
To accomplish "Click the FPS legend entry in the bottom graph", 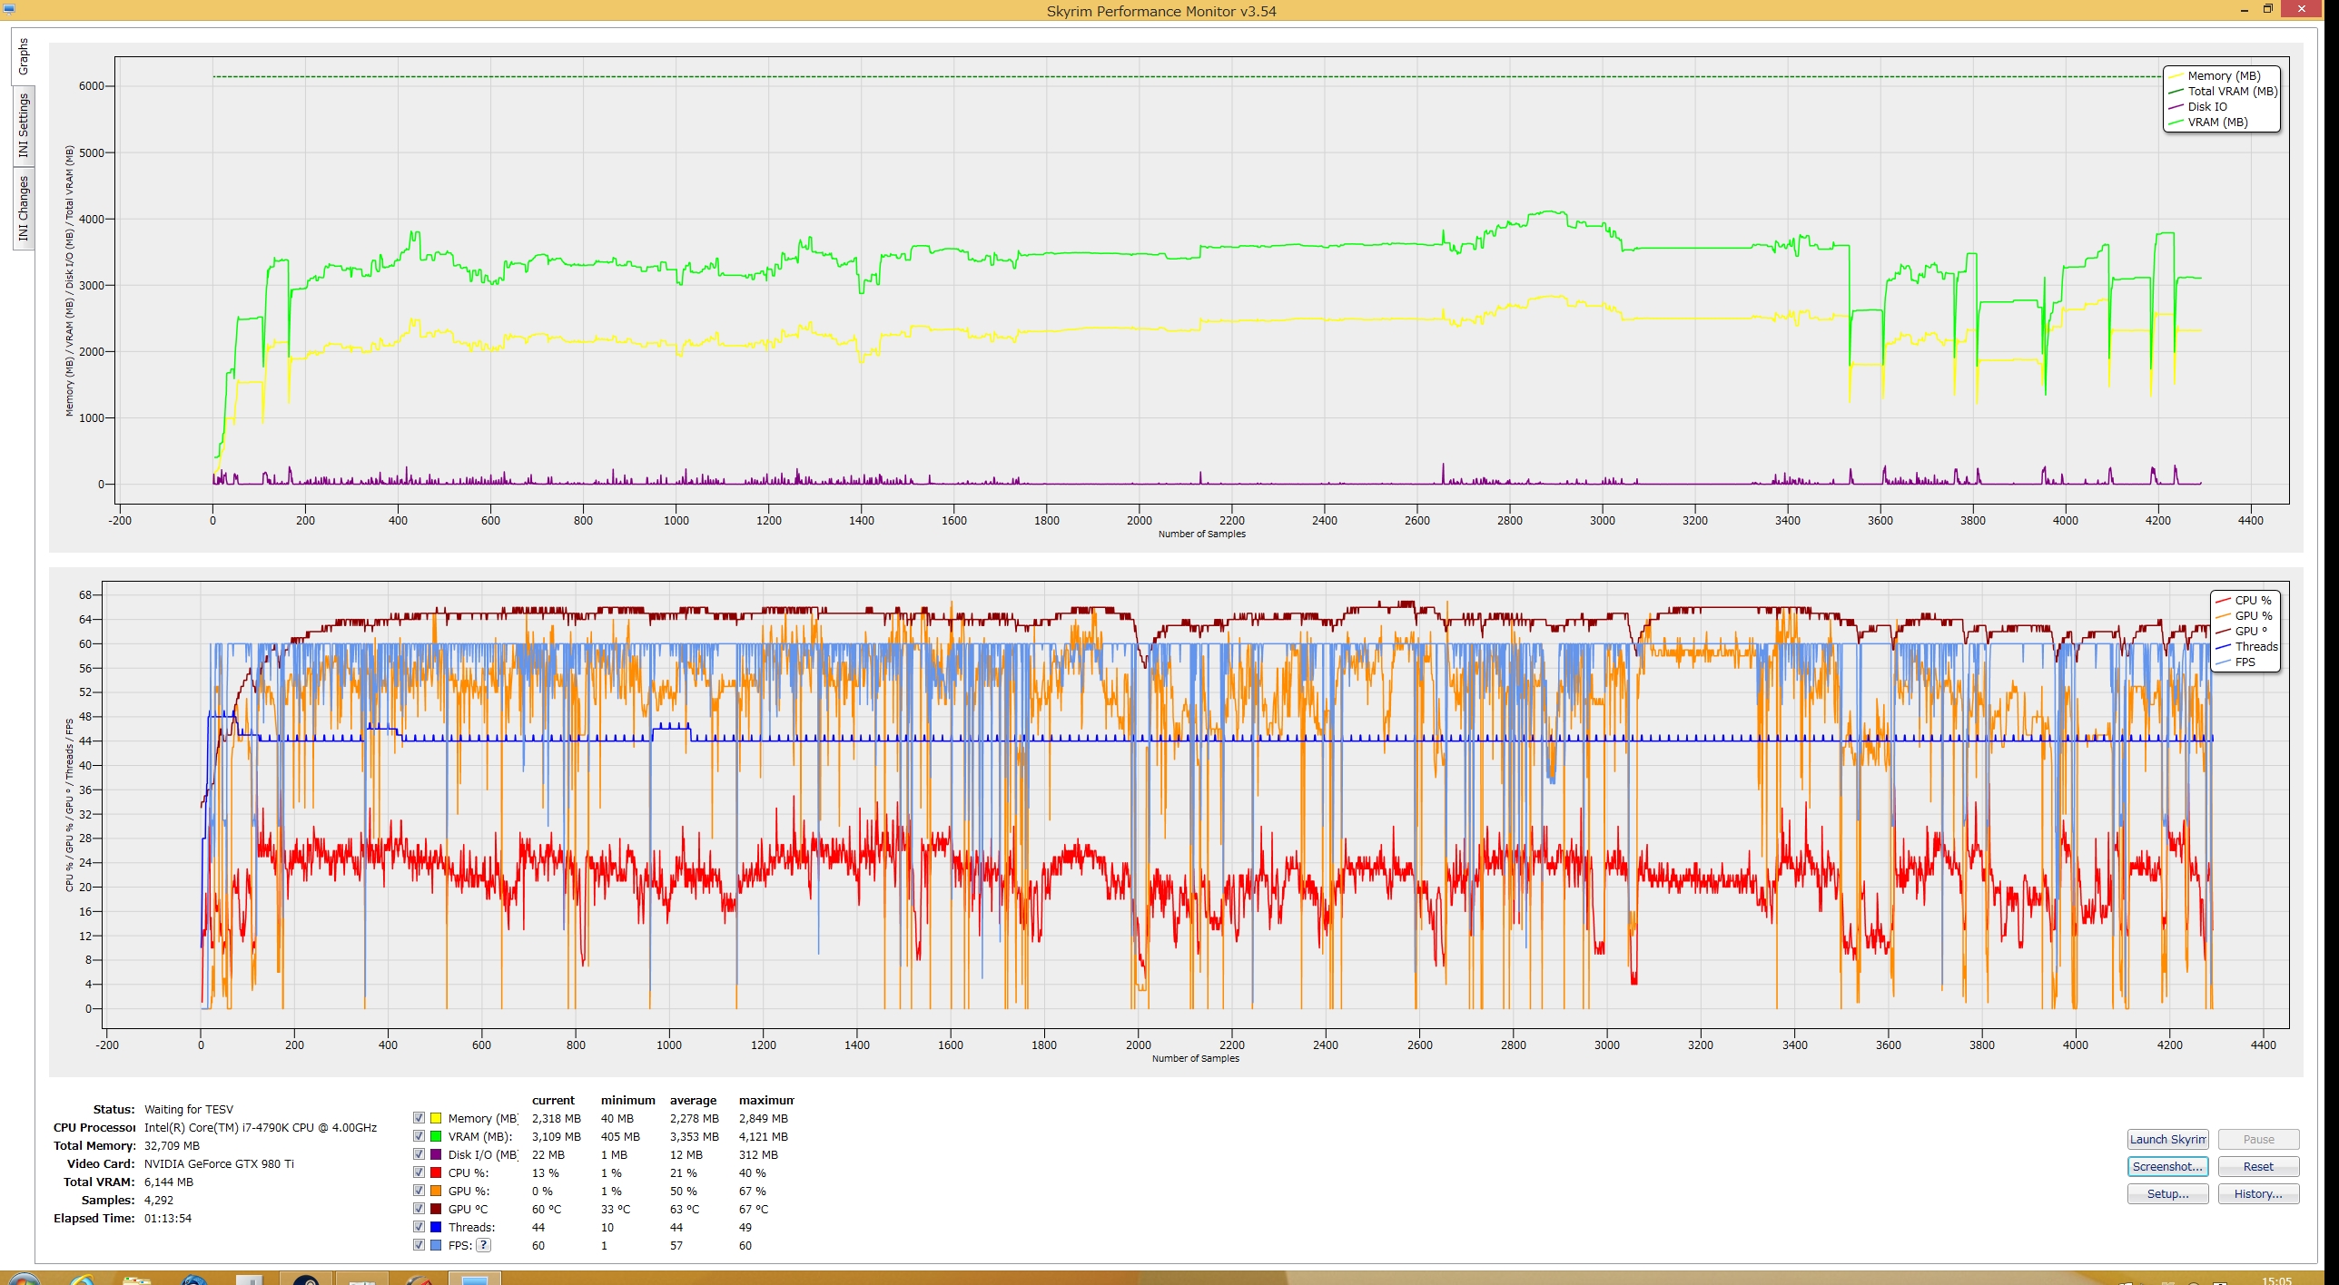I will [2235, 662].
